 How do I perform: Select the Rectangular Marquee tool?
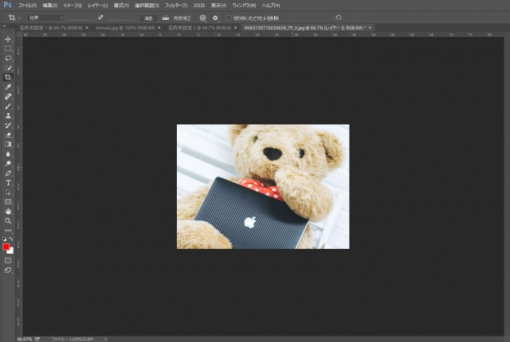8,49
